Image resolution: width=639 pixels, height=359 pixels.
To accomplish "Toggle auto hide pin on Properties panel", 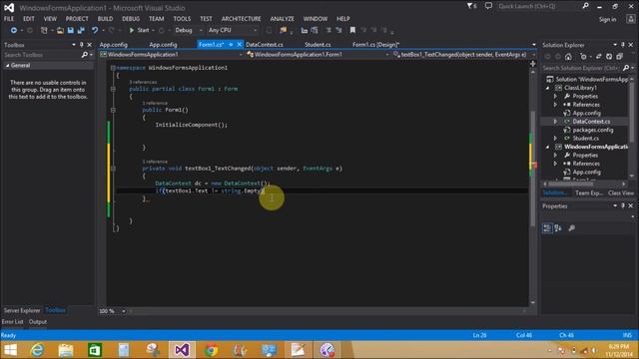I will click(x=623, y=206).
